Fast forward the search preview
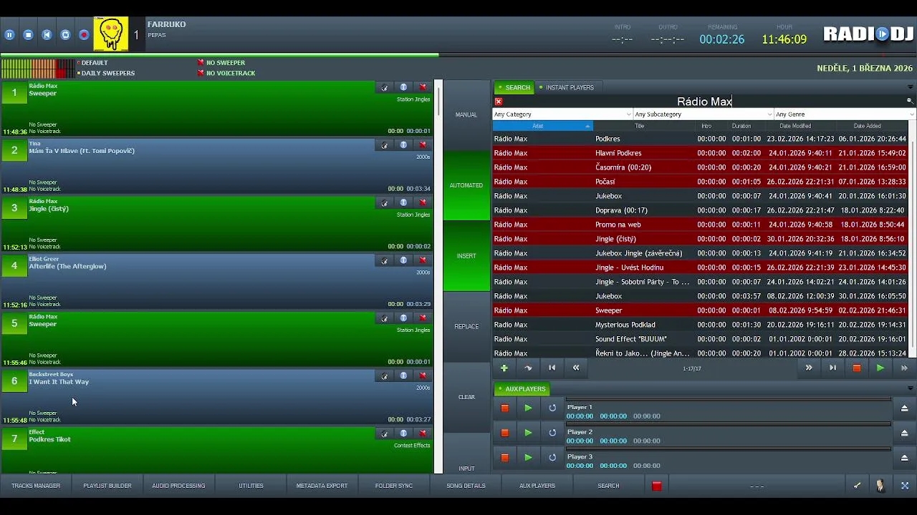The image size is (917, 515). (x=904, y=368)
